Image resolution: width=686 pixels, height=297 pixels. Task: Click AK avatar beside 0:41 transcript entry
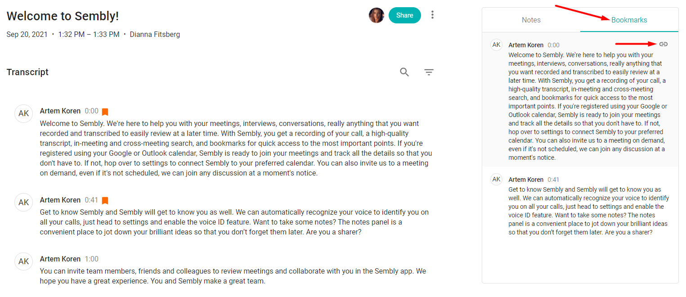(23, 202)
